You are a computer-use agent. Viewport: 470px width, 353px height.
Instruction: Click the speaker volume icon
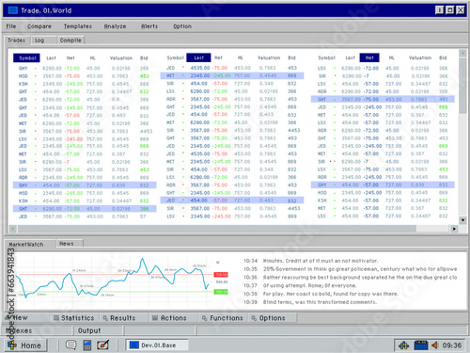(434, 345)
